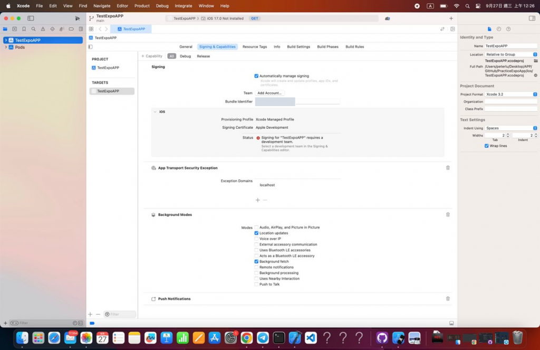Open the Resource Tags tab
The height and width of the screenshot is (350, 540).
coord(255,46)
